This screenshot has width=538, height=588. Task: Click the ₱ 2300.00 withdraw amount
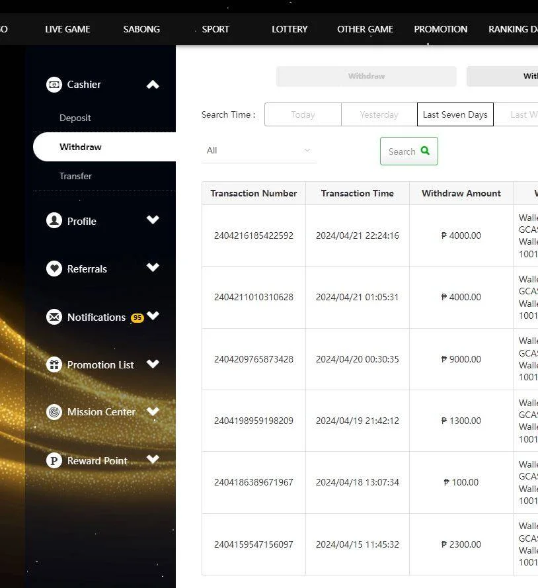461,544
